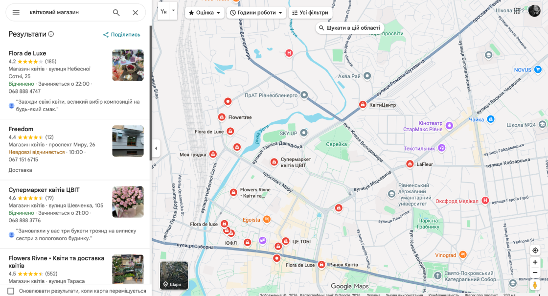Click the pink roses ЦВІТ result photo

click(x=128, y=202)
